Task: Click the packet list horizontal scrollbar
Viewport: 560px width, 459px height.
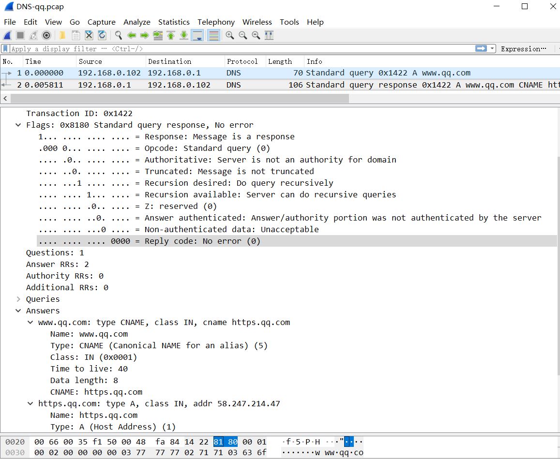Action: (180, 98)
